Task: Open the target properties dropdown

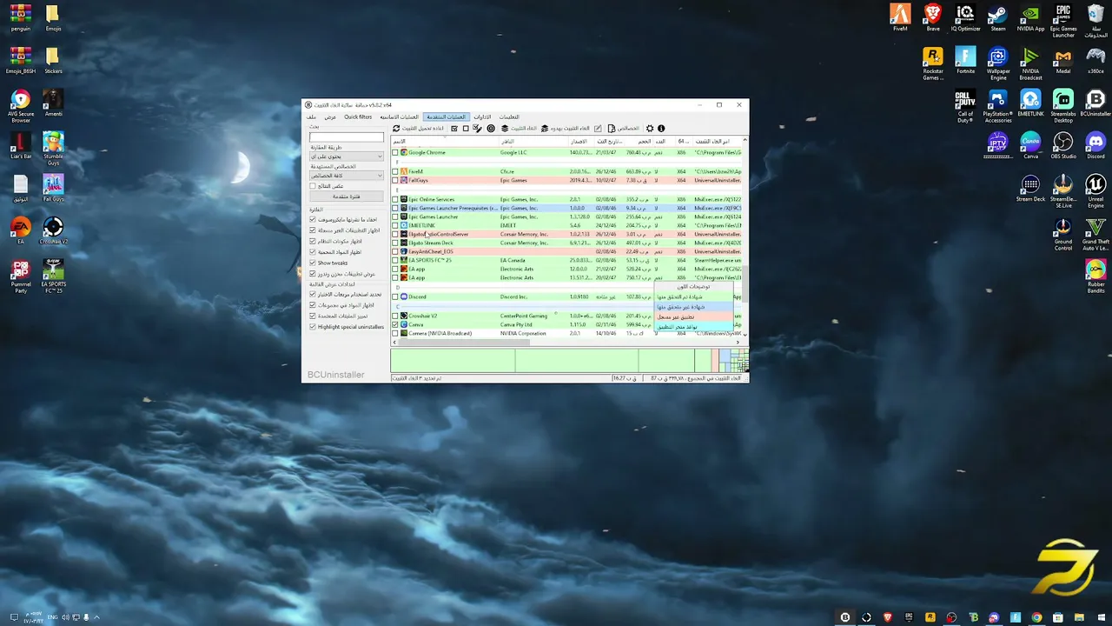Action: pos(347,176)
